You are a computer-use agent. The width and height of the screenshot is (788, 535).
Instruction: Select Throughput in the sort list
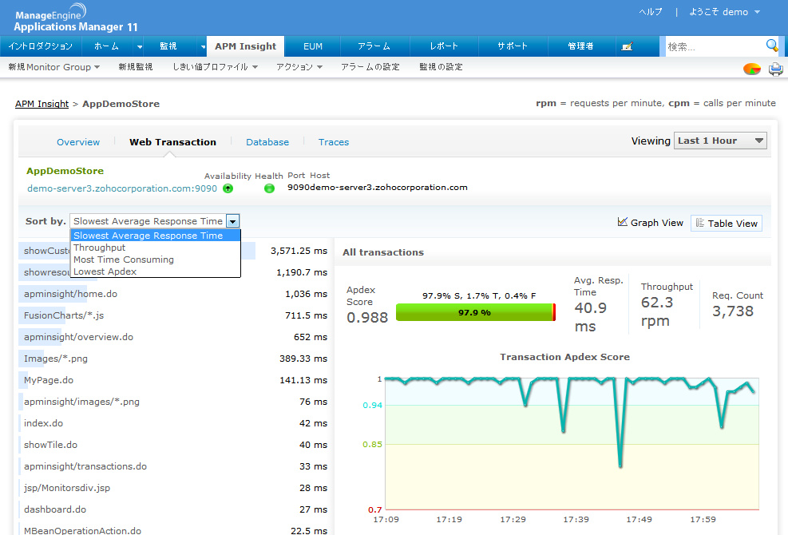click(100, 248)
